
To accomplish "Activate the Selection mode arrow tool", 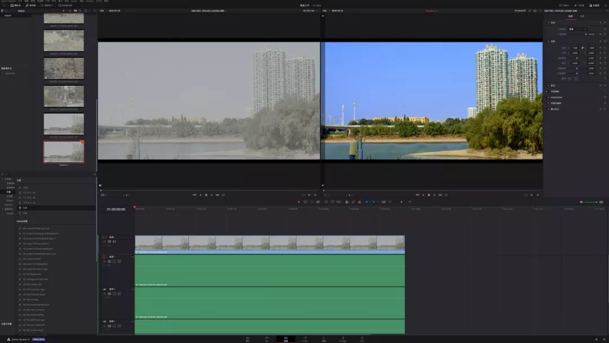I will [x=299, y=202].
